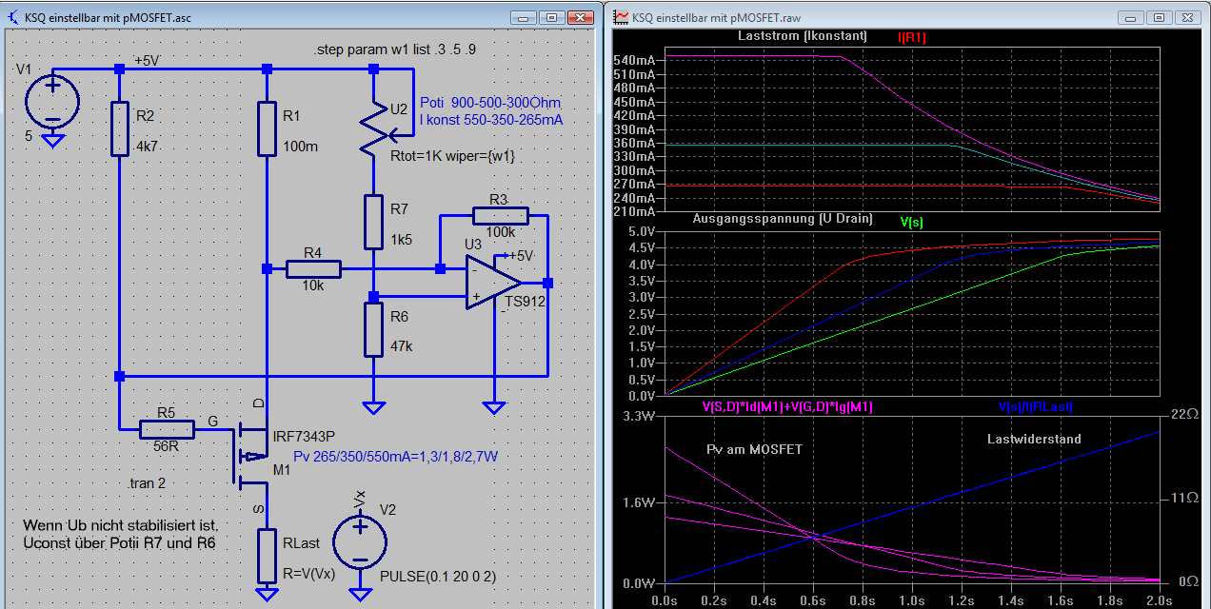This screenshot has width=1211, height=609.
Task: Click the 2.0s time axis label
Action: tap(1160, 601)
